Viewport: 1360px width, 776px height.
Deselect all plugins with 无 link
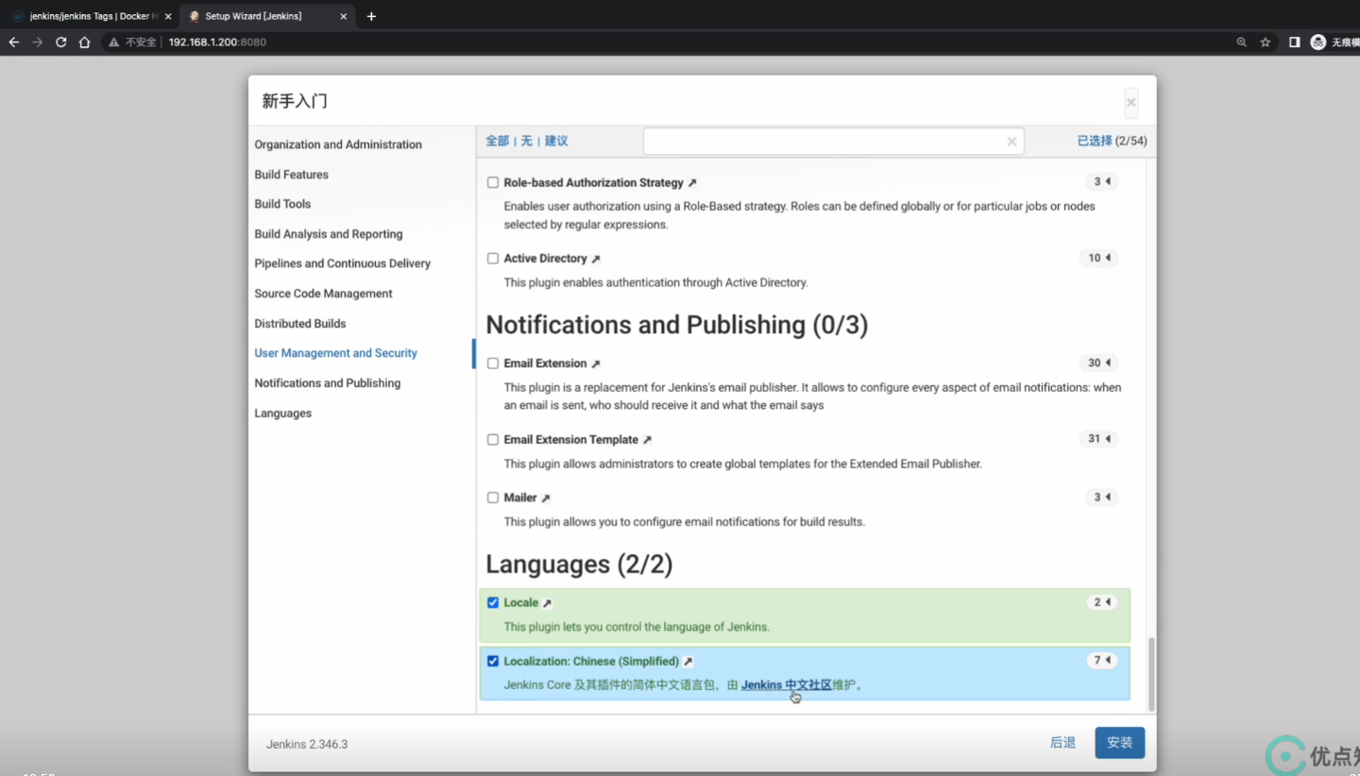point(527,142)
